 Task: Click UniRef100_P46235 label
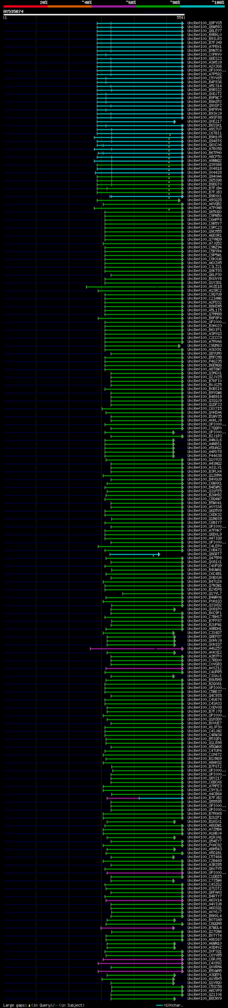[204, 361]
